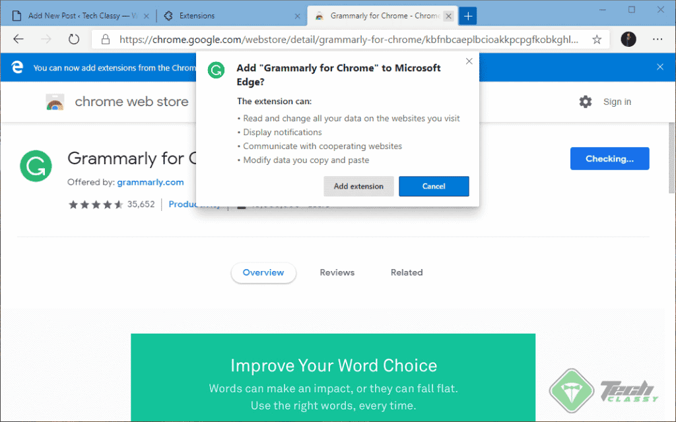
Task: Dismiss the blue Chrome Web Store notification banner
Action: pos(660,67)
